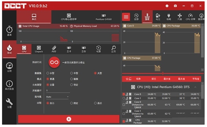Select the CPU test tab
The image size is (207, 127).
(x=24, y=49)
